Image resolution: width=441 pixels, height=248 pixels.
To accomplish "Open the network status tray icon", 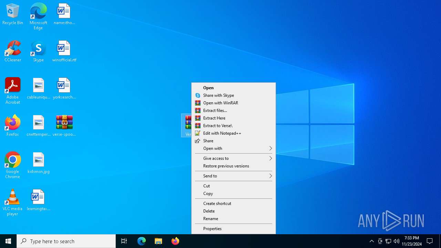I will (x=388, y=241).
